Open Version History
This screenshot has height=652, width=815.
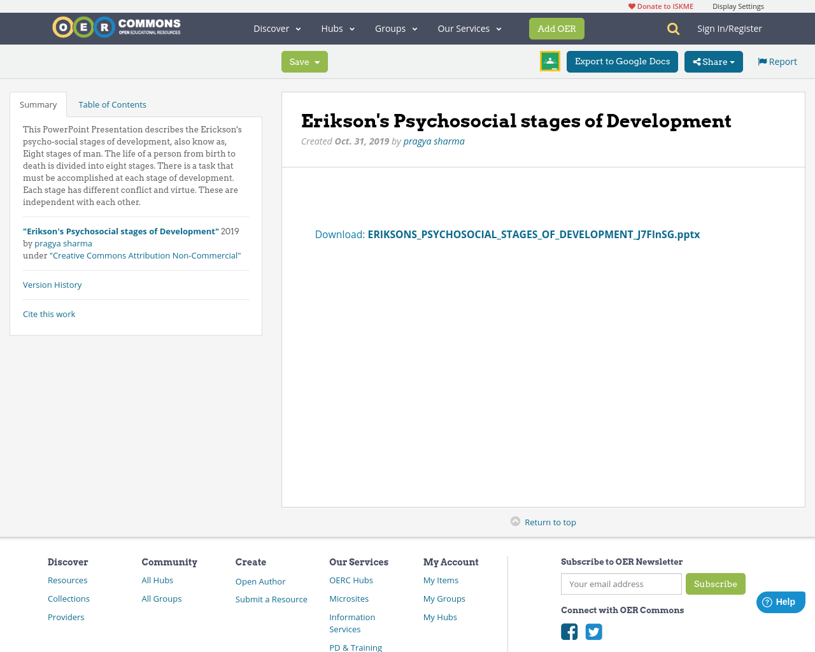52,285
